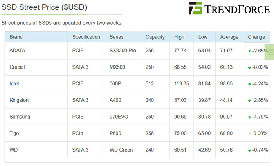
Task: Click the Intel 660P average price 98.95
Action: tap(226, 83)
